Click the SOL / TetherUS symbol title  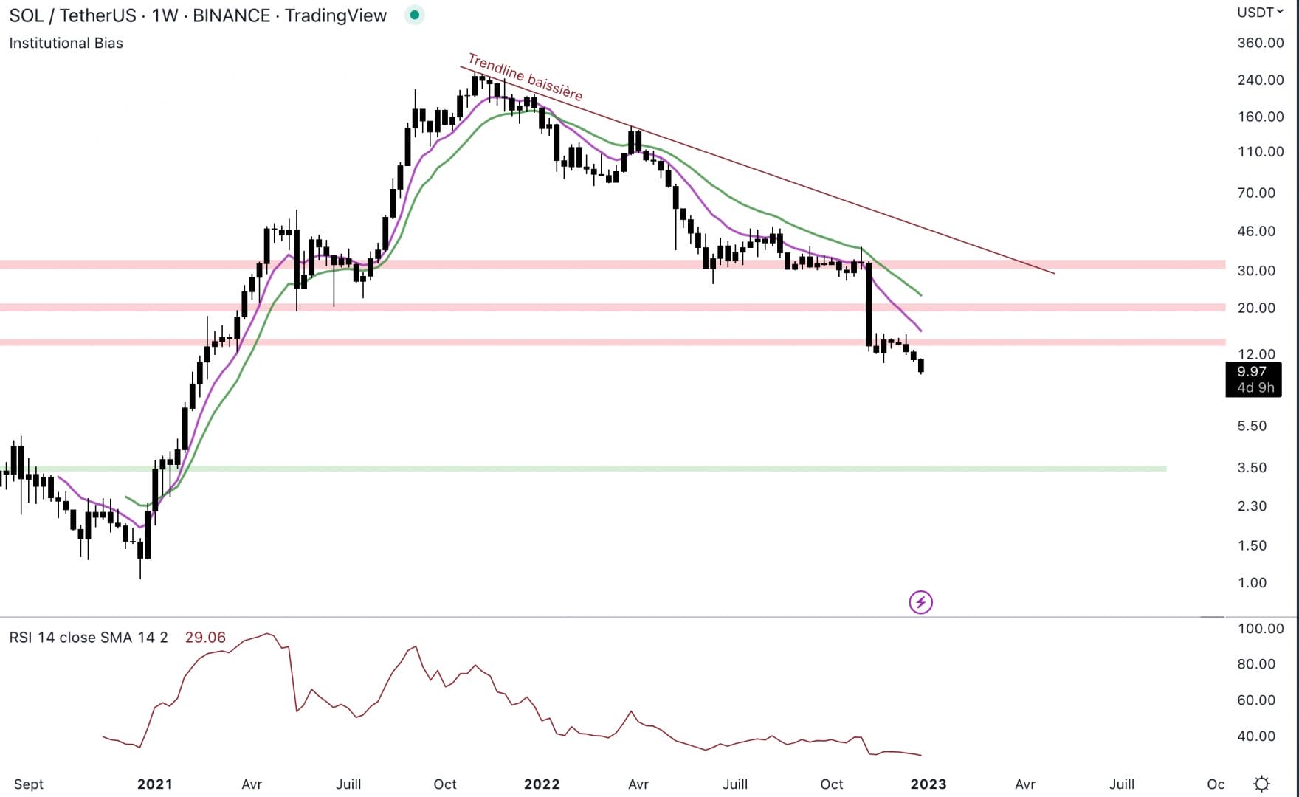tap(197, 15)
